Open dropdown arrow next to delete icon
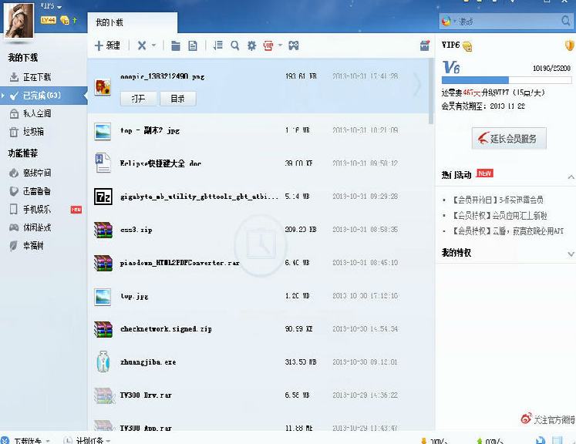The height and width of the screenshot is (444, 576). point(153,46)
